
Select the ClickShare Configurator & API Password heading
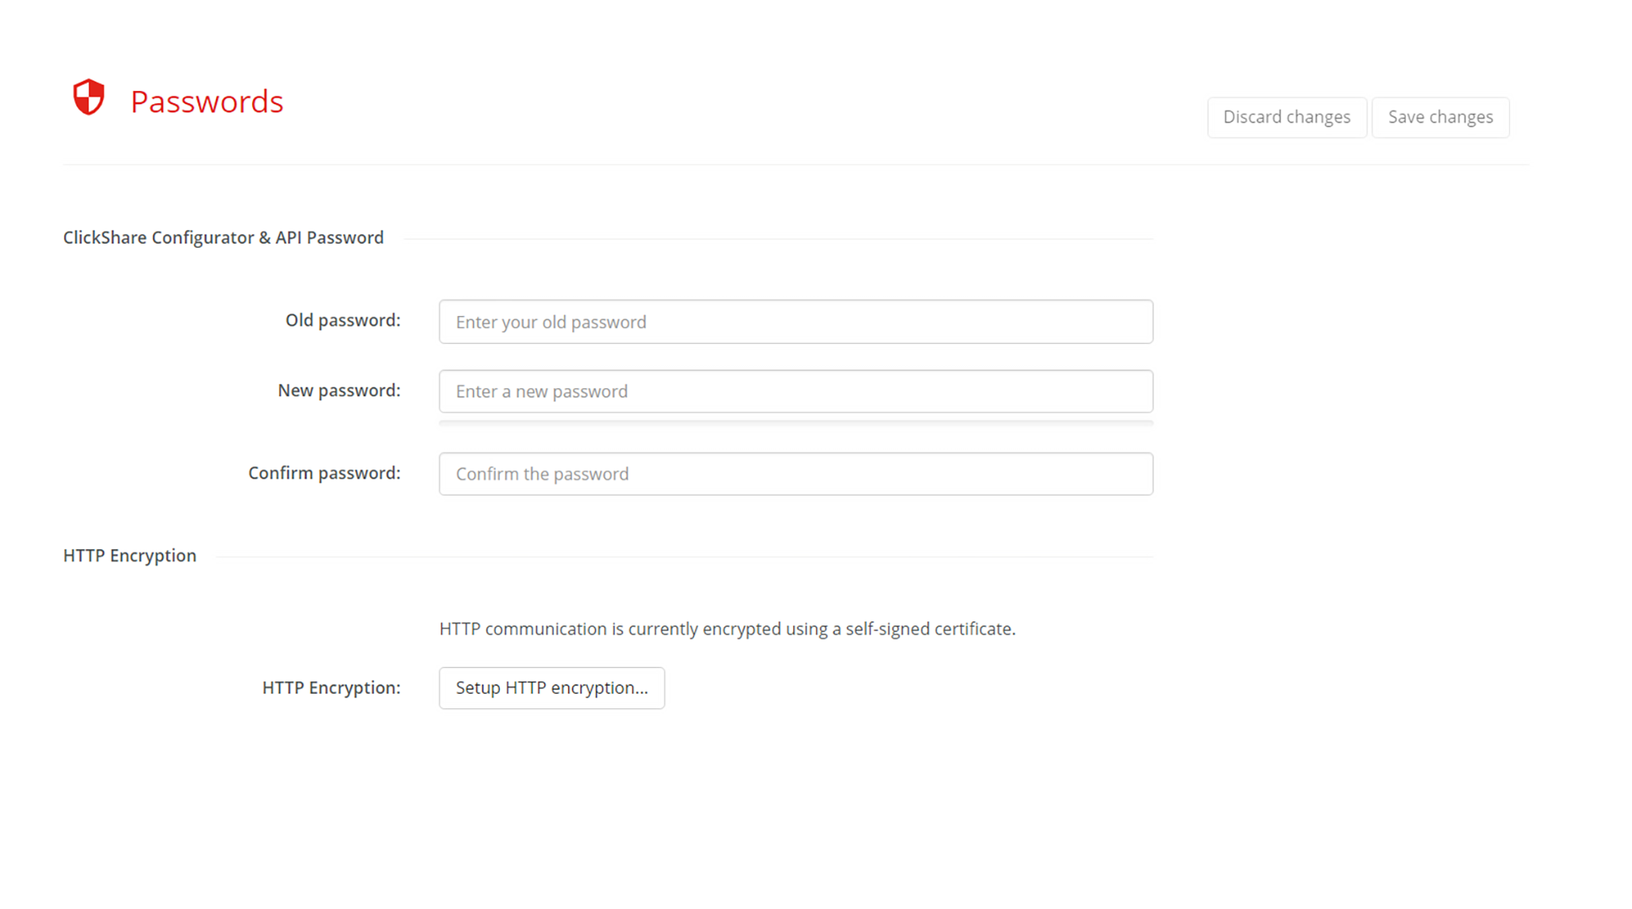click(224, 237)
